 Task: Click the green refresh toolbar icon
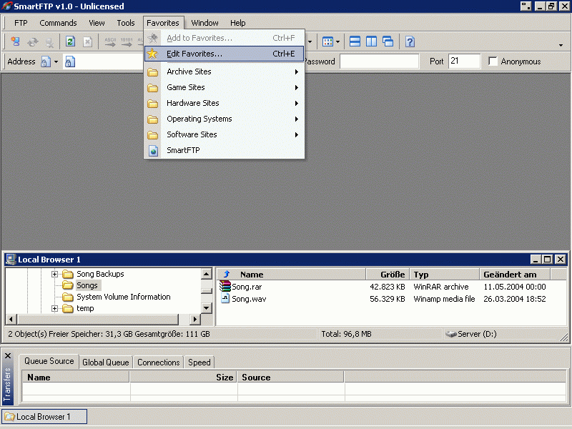point(71,42)
